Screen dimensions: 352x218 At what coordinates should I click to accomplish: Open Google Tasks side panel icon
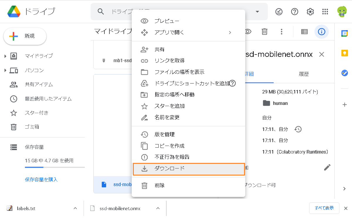(344, 73)
